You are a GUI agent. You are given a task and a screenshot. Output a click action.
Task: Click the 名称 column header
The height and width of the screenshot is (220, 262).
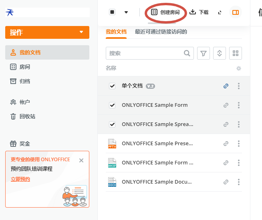[111, 68]
